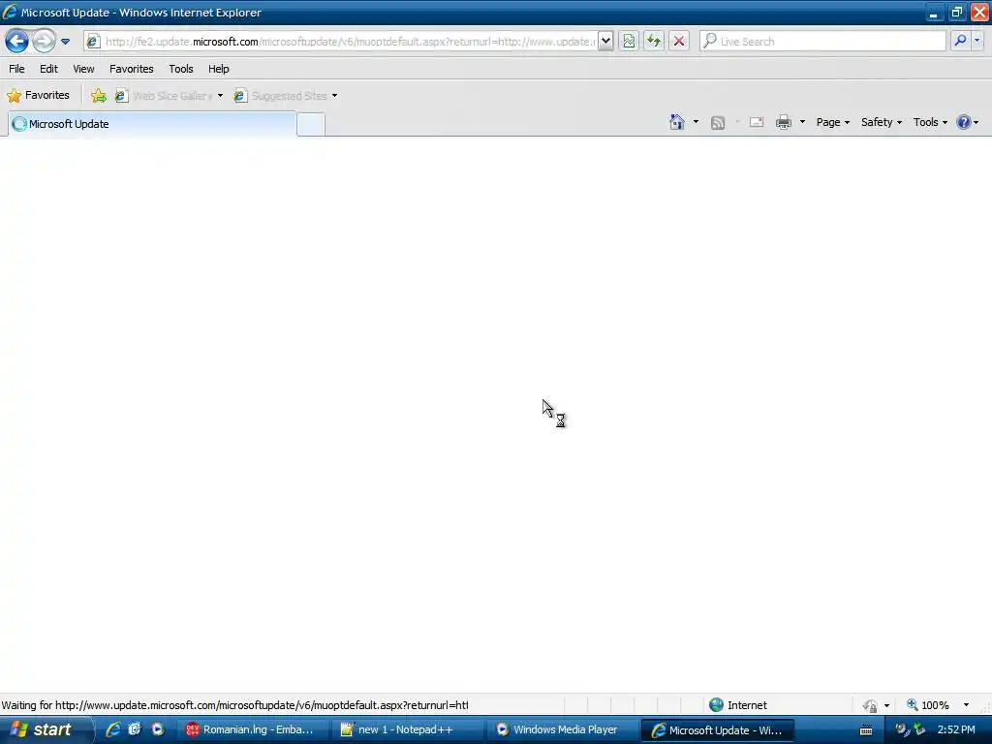
Task: Click the Print icon
Action: pos(783,122)
